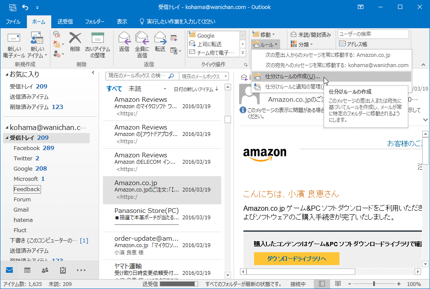This screenshot has height=289, width=430.
Task: Click the download library button
Action: (297, 259)
